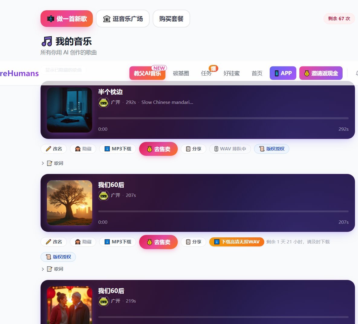Hide the tree-cover 我们60后 song with 隐藏
Viewport: 358px width, 324px height.
[83, 242]
